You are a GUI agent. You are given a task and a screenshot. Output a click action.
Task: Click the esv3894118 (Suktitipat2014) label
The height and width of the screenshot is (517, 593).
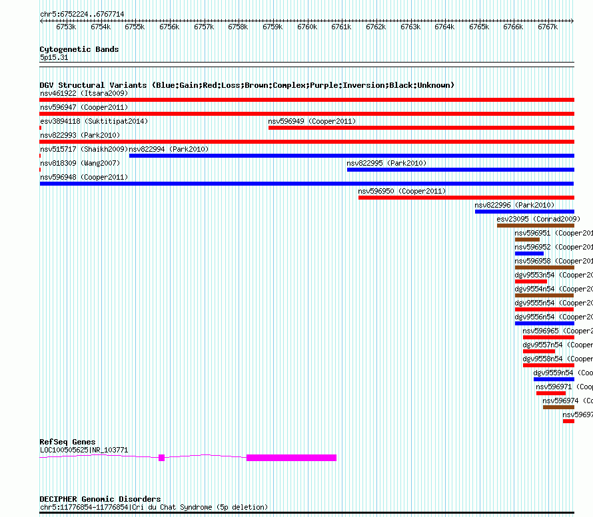click(94, 121)
